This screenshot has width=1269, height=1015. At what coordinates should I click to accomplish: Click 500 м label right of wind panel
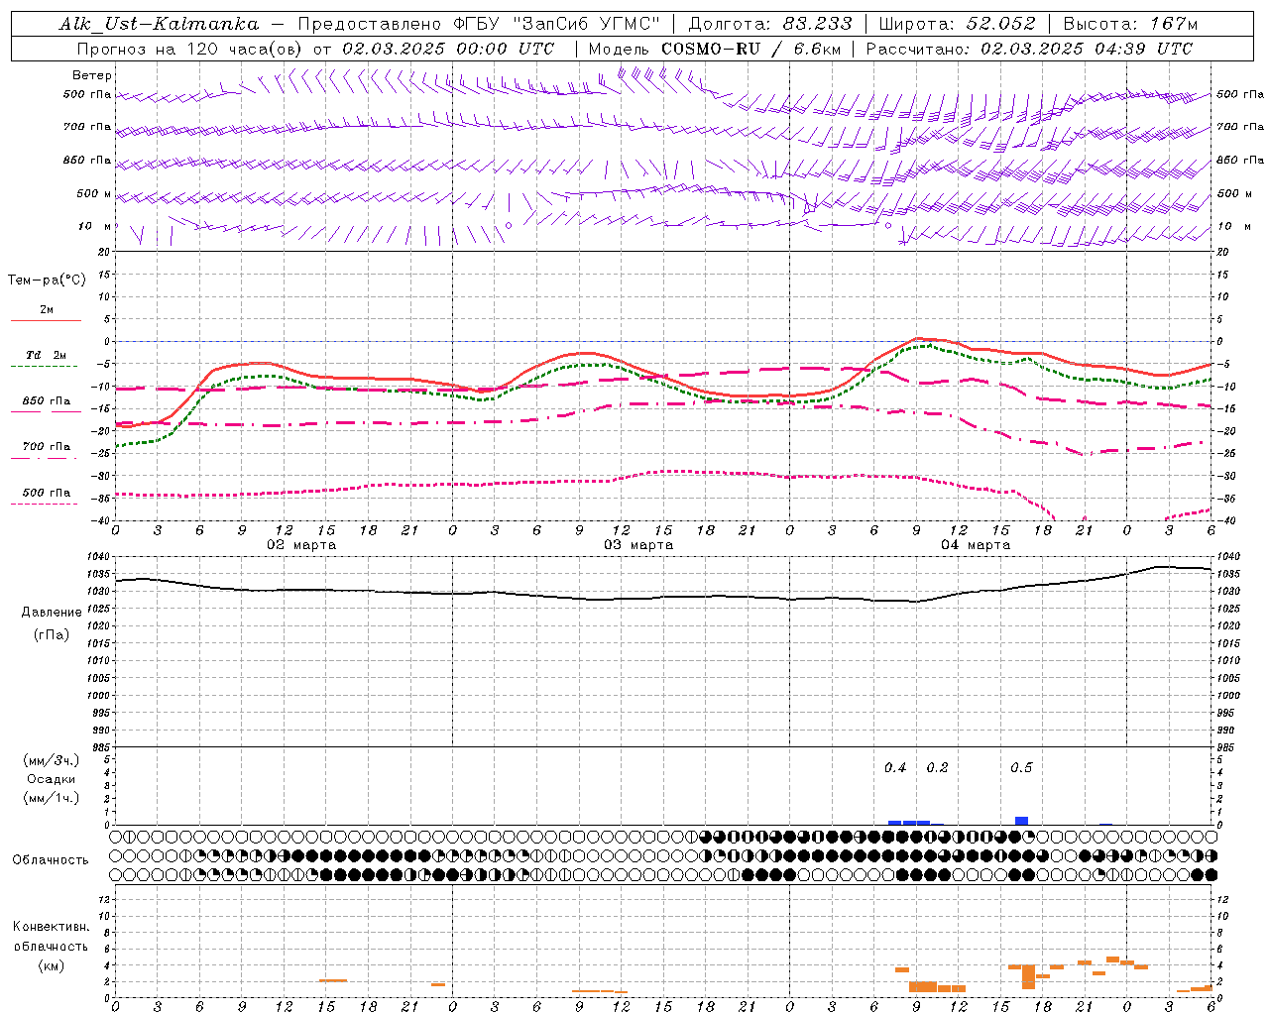[x=1234, y=193]
